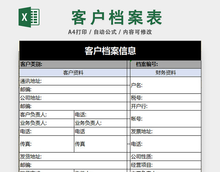Select the 电话: cell in 财务资料 column
Image resolution: width=220 pixels, height=172 pixels.
[166, 144]
